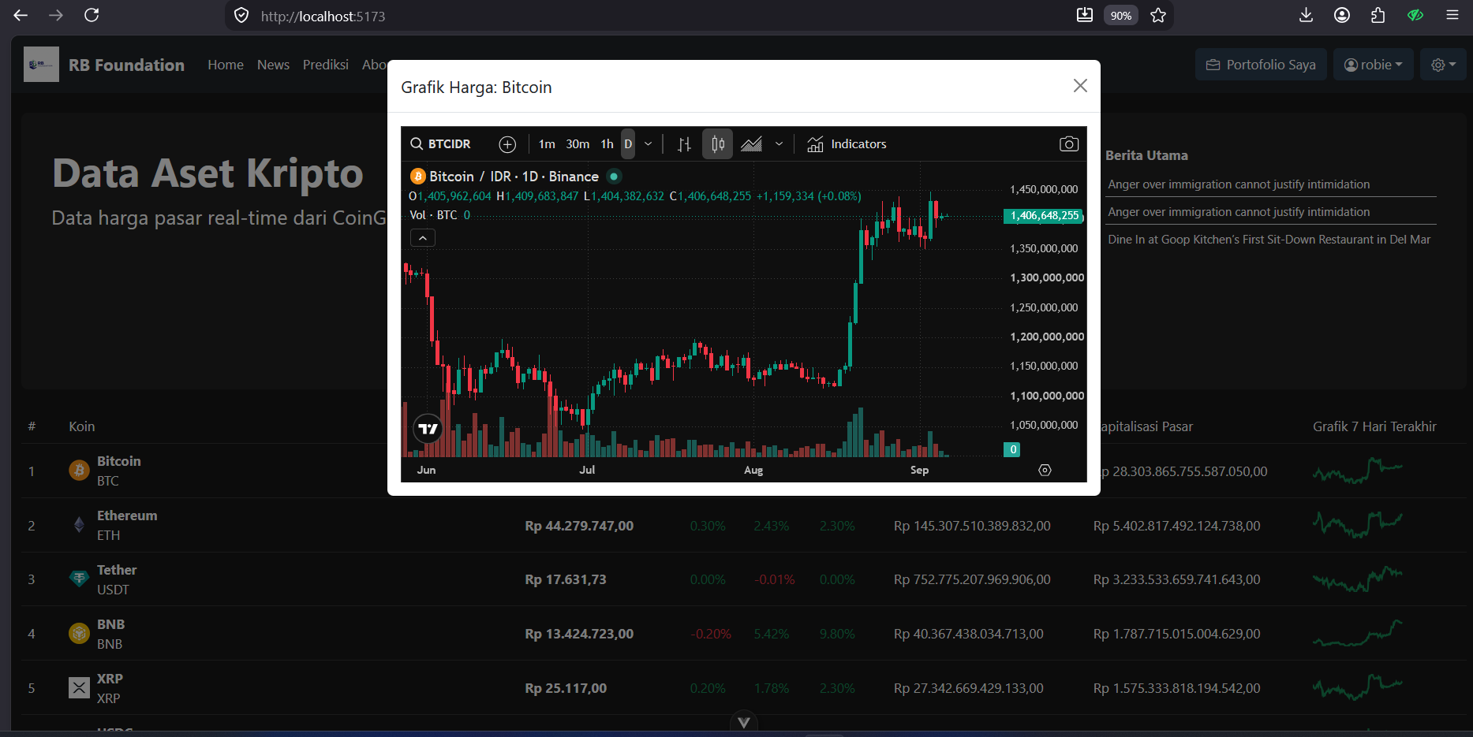Add a symbol to compare with plus icon
Screen dimensions: 1473x737
coord(507,144)
